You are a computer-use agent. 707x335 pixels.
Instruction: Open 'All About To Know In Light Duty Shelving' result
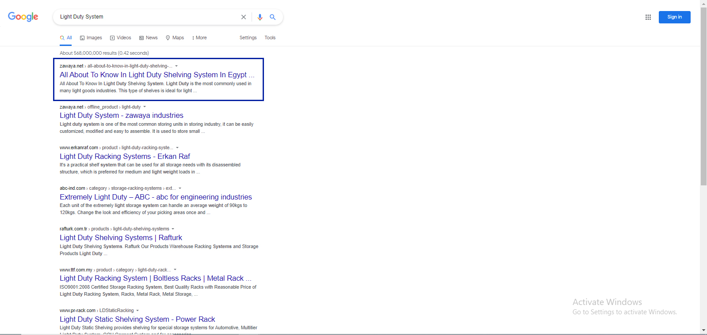point(157,75)
